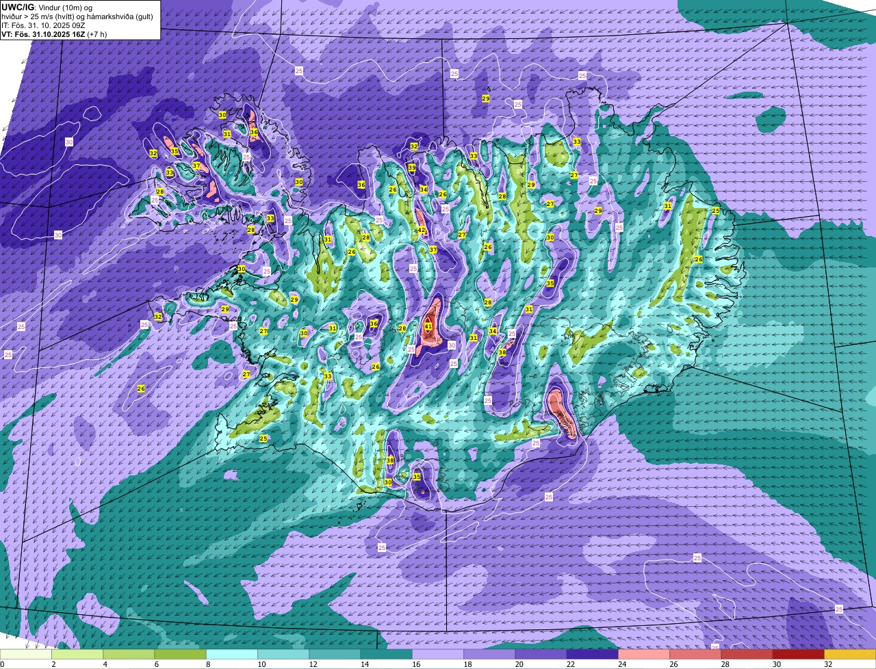Select the 26–28 m/s salmon legend swatch
The width and height of the screenshot is (876, 669).
[695, 654]
